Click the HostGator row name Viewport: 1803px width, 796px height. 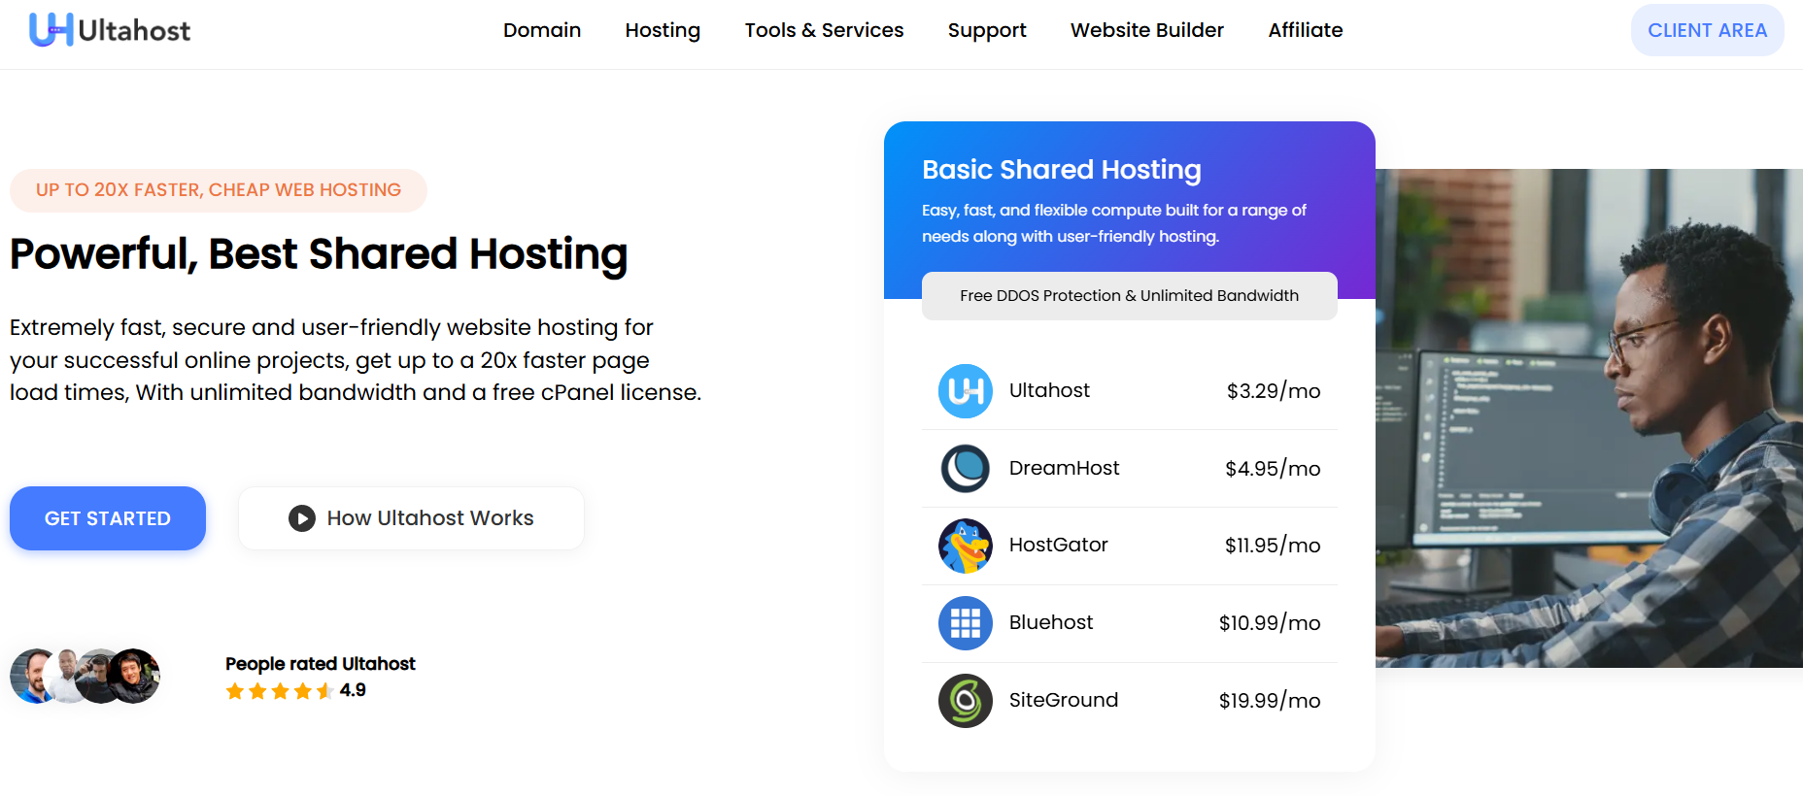pos(1058,545)
